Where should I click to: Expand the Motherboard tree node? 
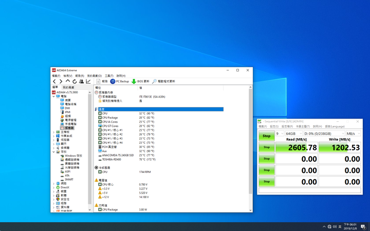(53, 132)
